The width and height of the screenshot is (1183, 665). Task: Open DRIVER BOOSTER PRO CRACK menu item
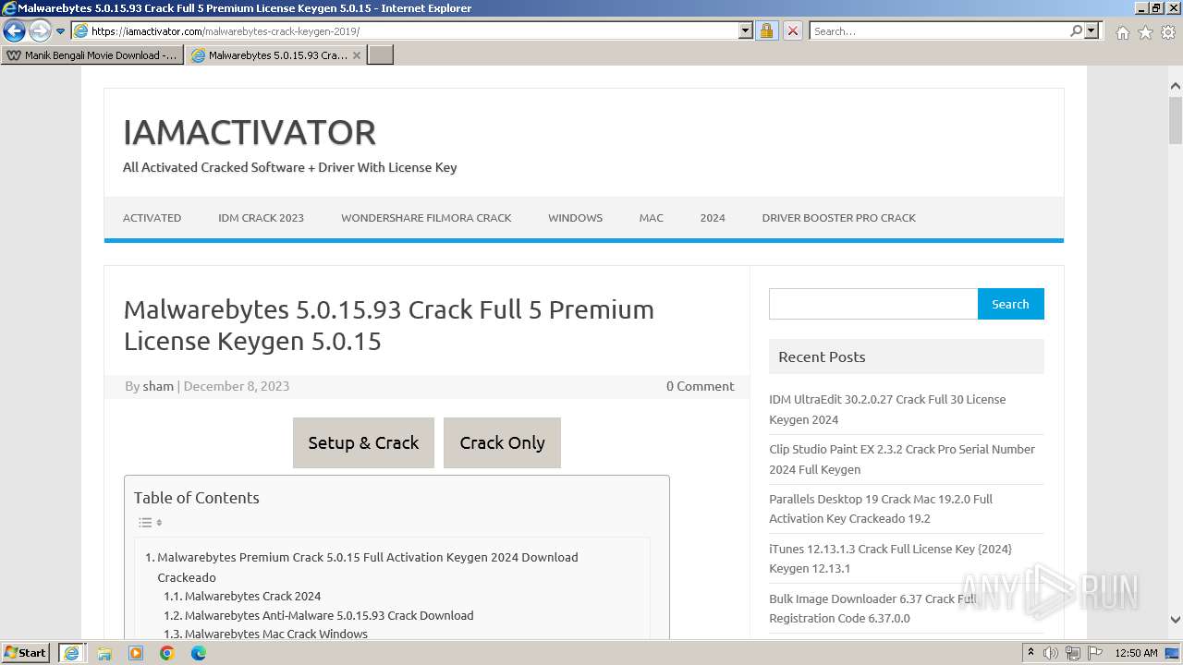pos(838,218)
